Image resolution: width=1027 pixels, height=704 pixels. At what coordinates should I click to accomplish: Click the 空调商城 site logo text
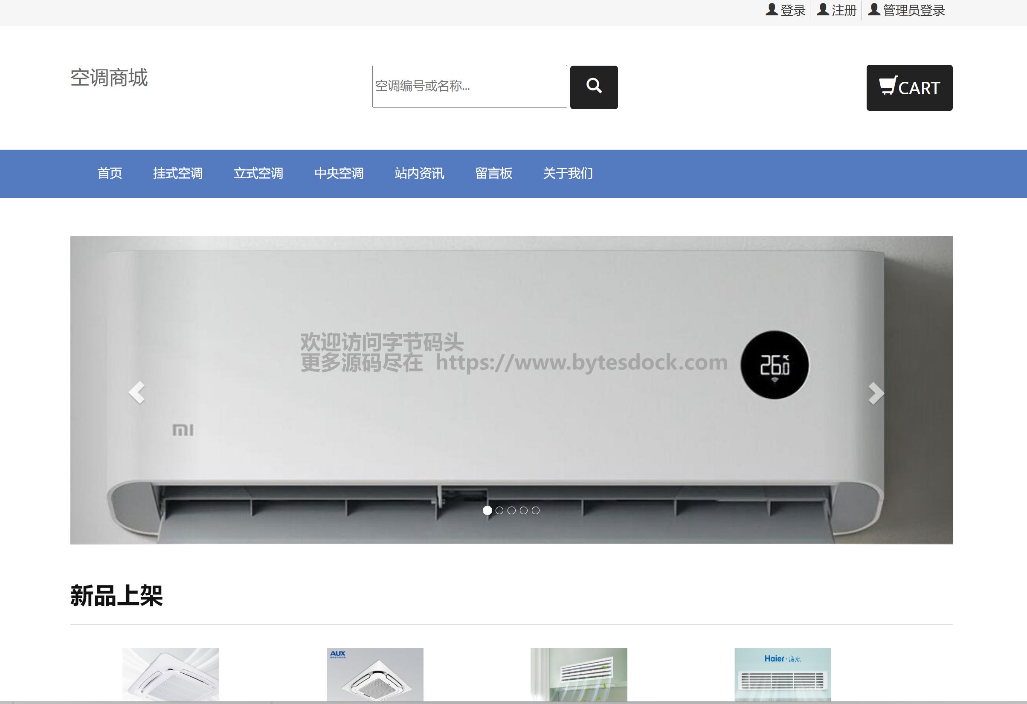[x=109, y=78]
